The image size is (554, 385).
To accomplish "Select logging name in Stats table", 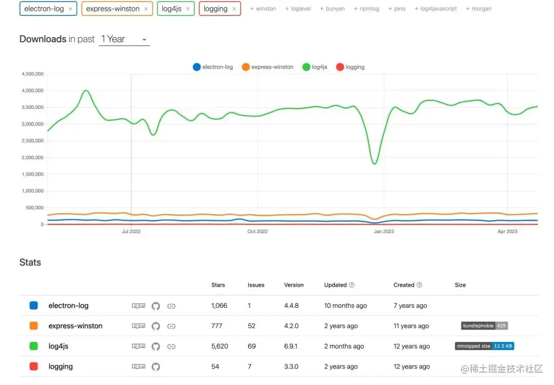I will [61, 367].
